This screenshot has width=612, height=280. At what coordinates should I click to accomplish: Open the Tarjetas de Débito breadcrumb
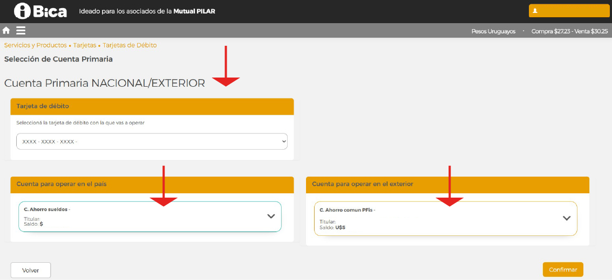(130, 45)
